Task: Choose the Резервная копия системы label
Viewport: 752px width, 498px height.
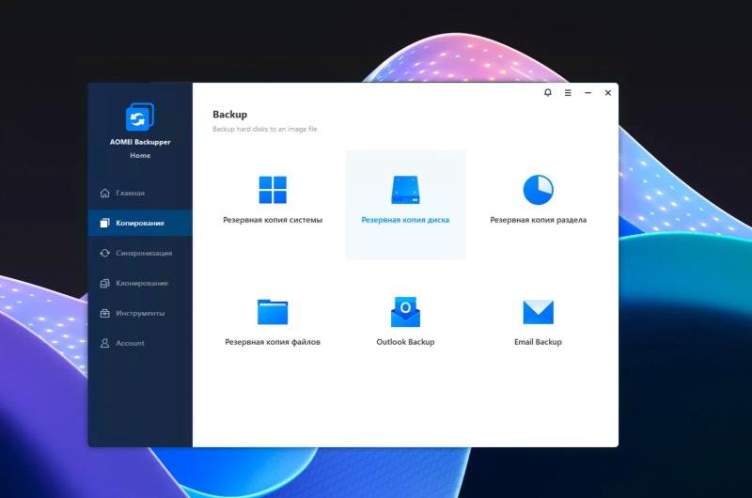Action: point(273,220)
